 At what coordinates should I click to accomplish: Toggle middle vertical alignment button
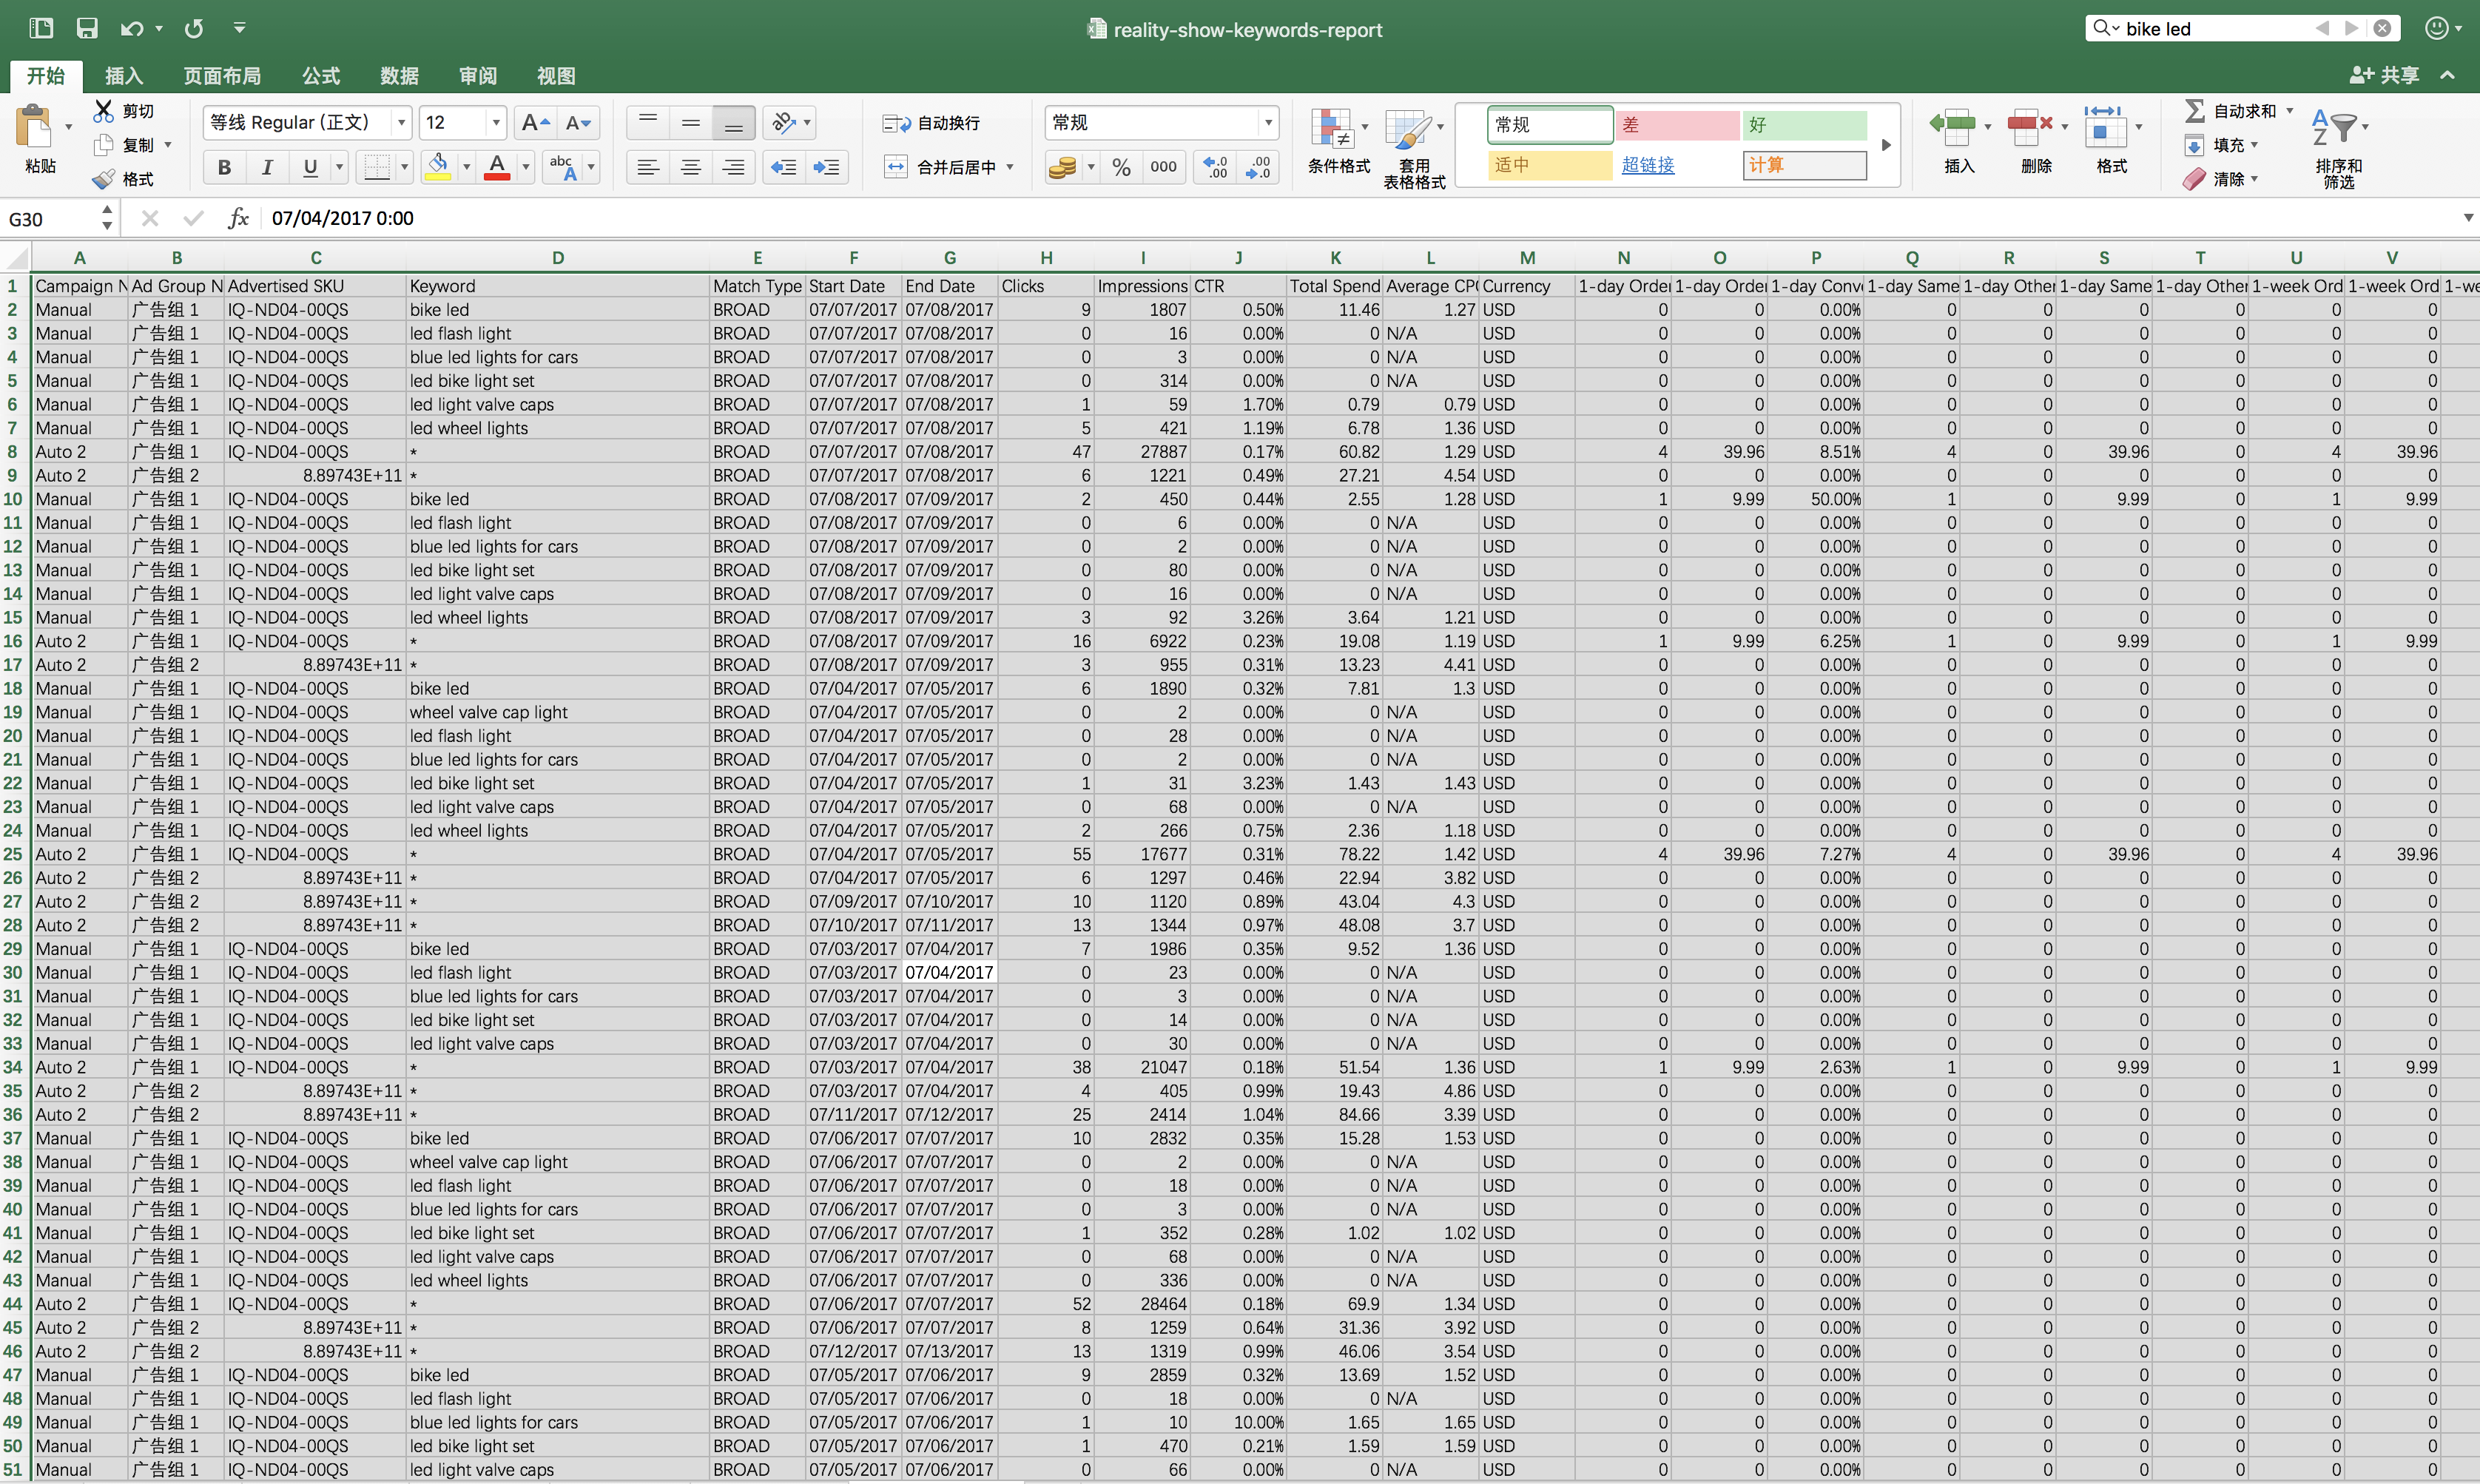[x=691, y=123]
